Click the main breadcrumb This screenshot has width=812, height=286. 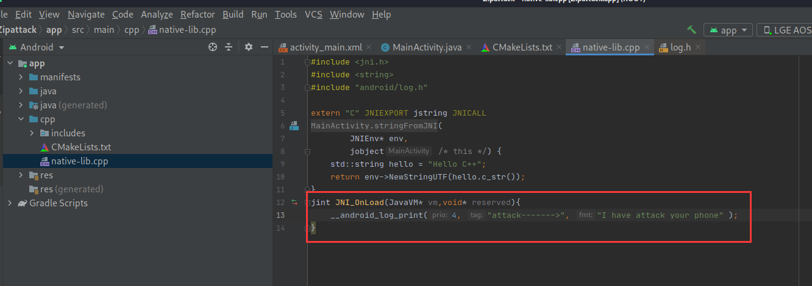104,30
